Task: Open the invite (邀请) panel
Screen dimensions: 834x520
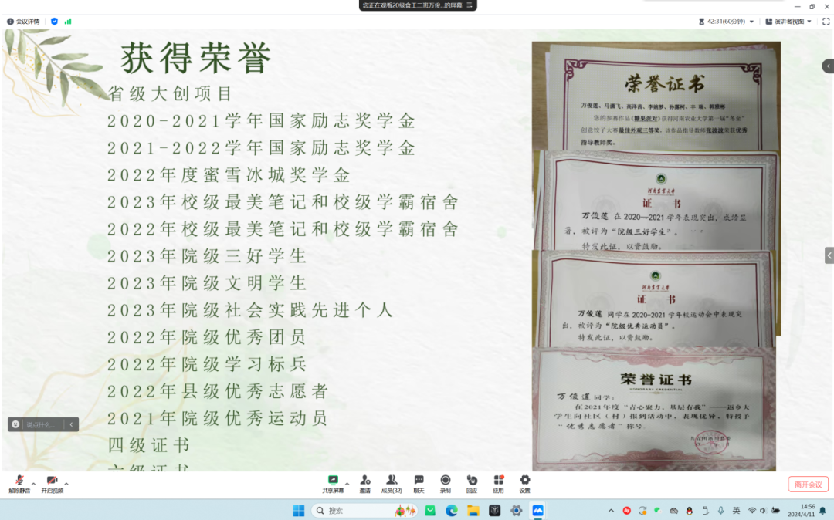Action: point(364,481)
